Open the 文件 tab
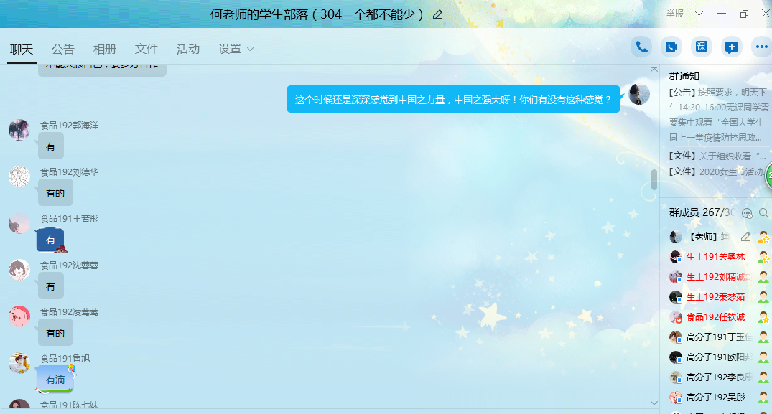Image resolution: width=772 pixels, height=414 pixels. click(x=147, y=50)
